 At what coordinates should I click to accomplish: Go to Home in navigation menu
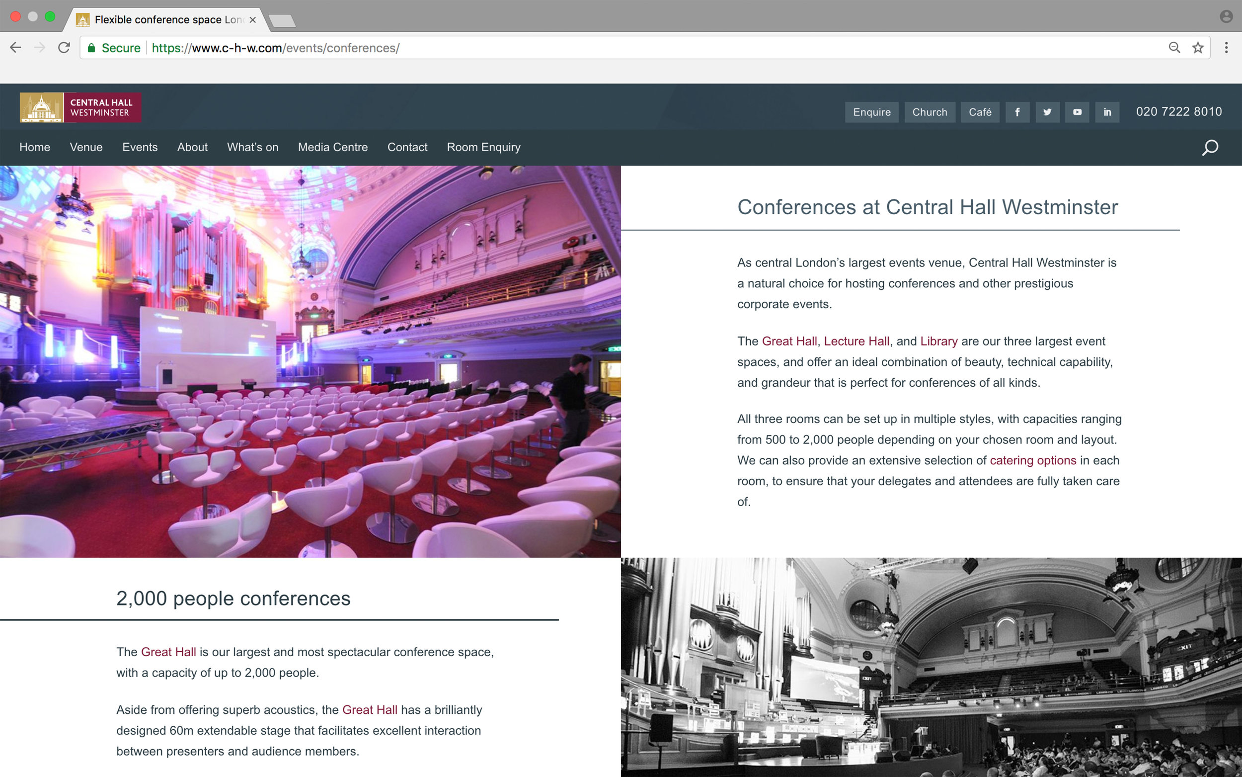pyautogui.click(x=35, y=147)
